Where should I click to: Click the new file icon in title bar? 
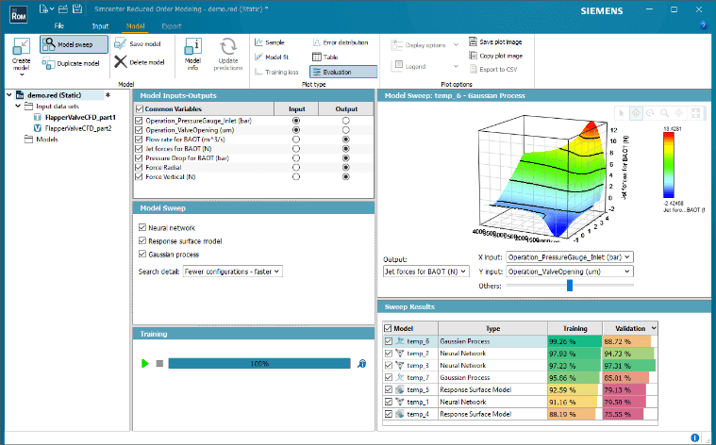click(x=44, y=8)
